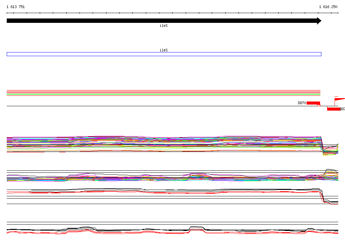Viewport: 345px width, 240px height.
Task: Click the start coordinate 1 613 751
Action: click(x=15, y=7)
